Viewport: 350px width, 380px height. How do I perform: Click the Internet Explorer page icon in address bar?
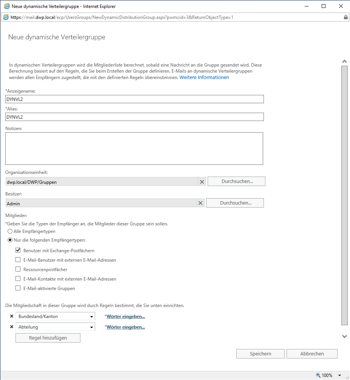6,17
